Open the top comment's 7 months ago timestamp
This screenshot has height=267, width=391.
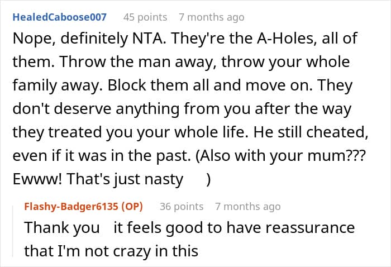point(211,17)
